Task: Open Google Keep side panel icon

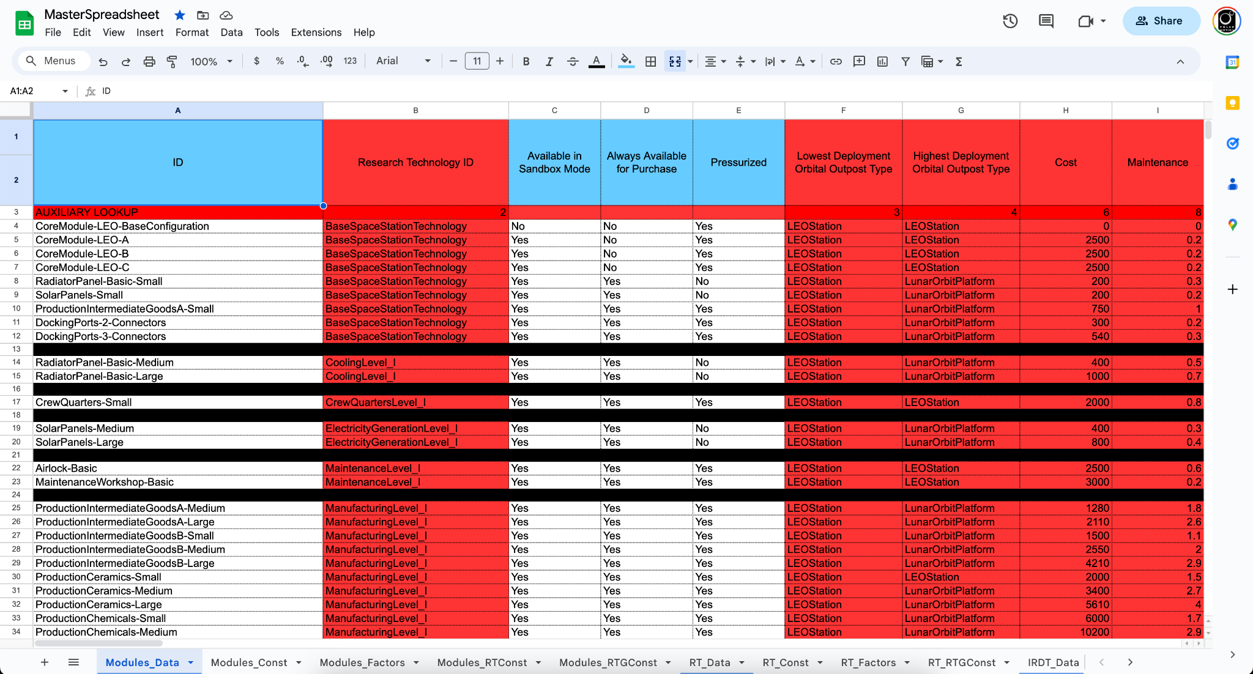Action: [x=1233, y=103]
